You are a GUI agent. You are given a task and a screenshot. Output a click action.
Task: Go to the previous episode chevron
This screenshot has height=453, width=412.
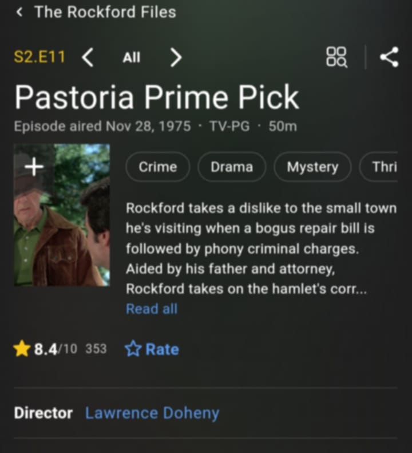click(88, 57)
